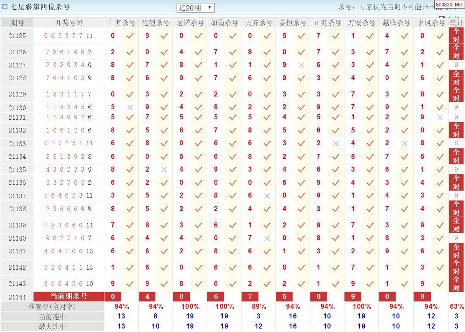Click the check mark in row 21125 上茗杀号

click(130, 36)
